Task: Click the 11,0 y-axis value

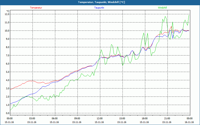Action: click(x=7, y=22)
